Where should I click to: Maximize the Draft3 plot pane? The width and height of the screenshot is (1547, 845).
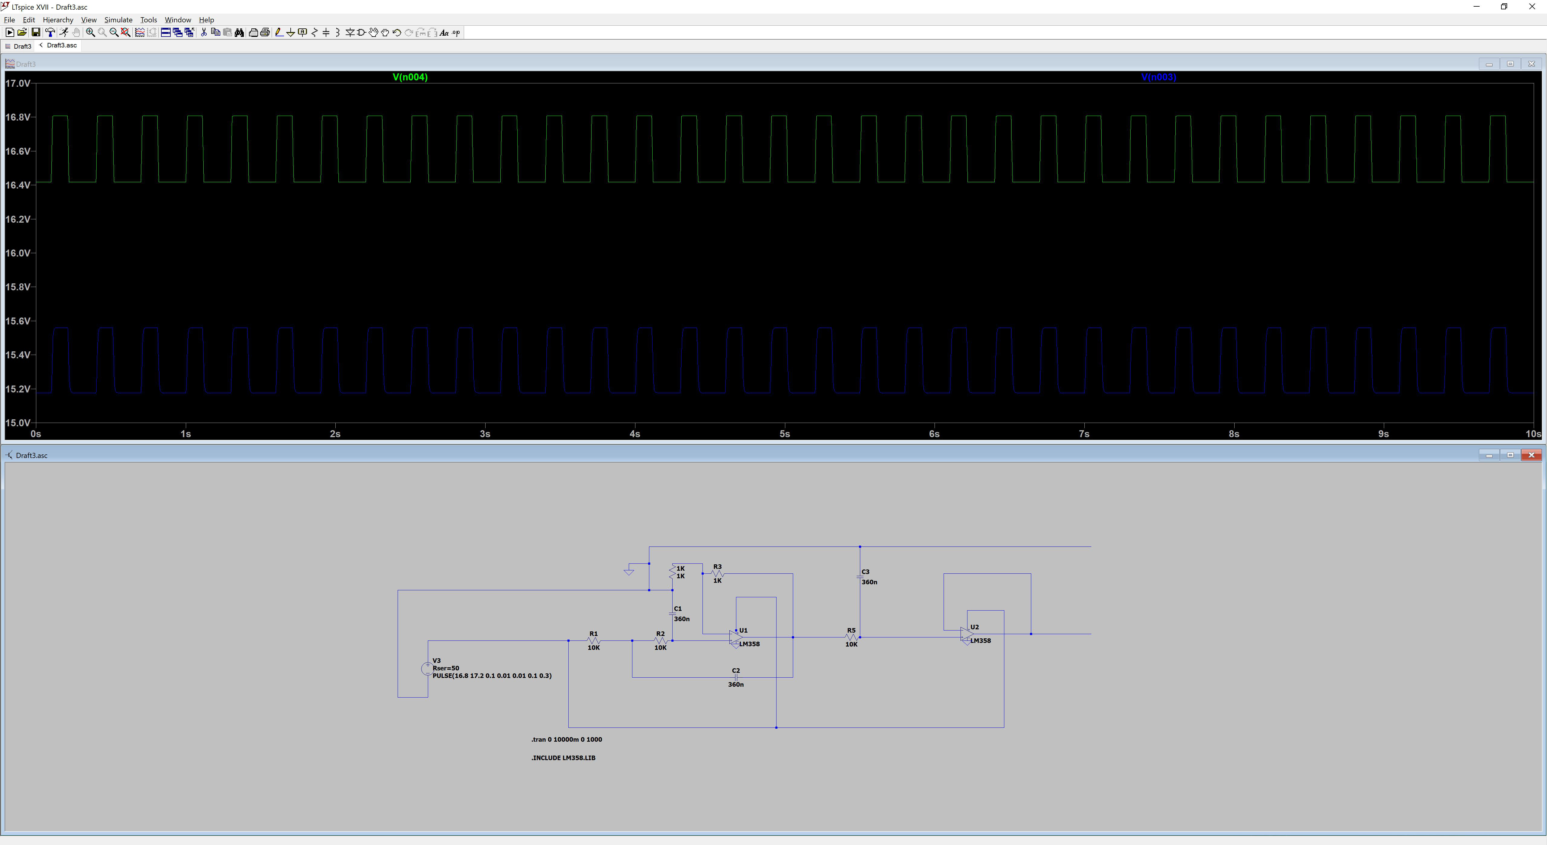1510,64
